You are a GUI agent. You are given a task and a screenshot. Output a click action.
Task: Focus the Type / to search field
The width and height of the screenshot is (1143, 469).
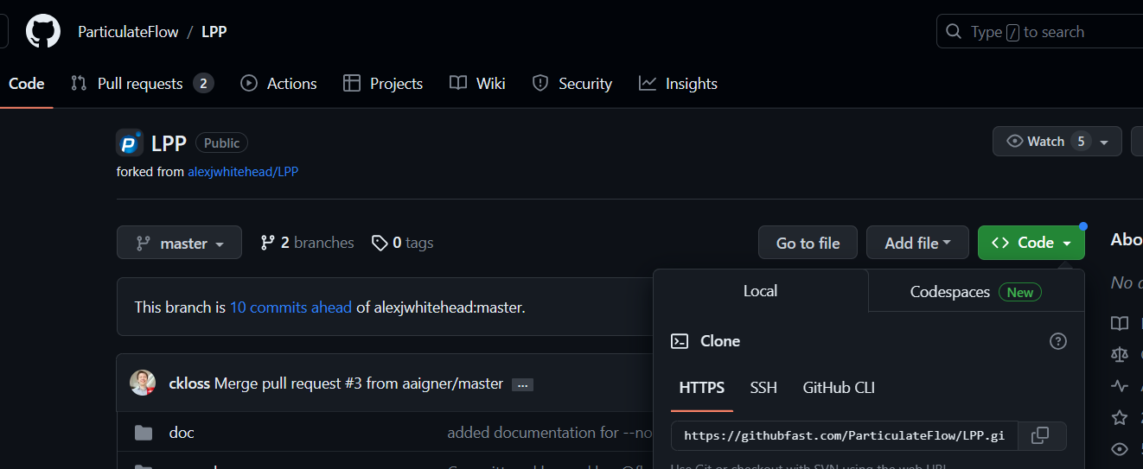pyautogui.click(x=1039, y=32)
